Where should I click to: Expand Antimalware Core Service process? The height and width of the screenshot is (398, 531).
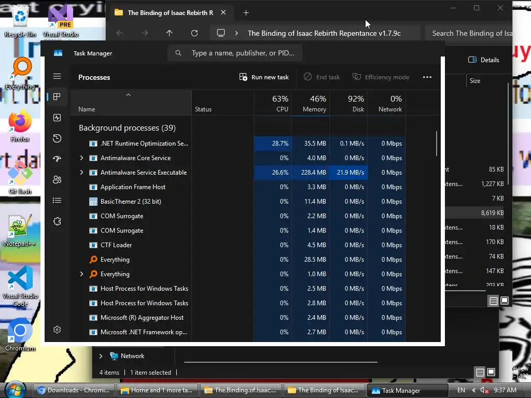(x=81, y=158)
